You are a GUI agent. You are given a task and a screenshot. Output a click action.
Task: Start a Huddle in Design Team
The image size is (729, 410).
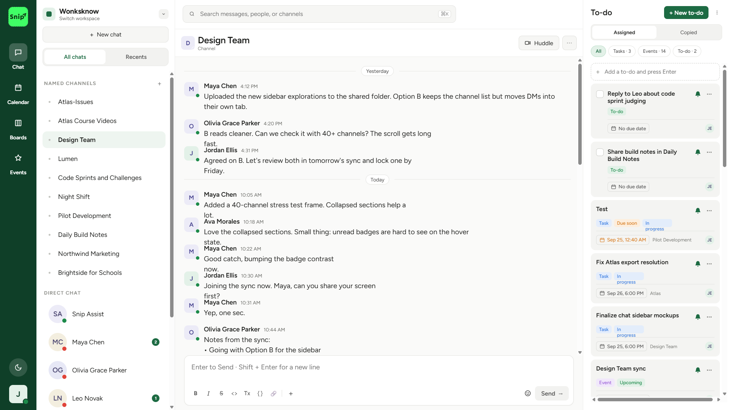tap(539, 43)
